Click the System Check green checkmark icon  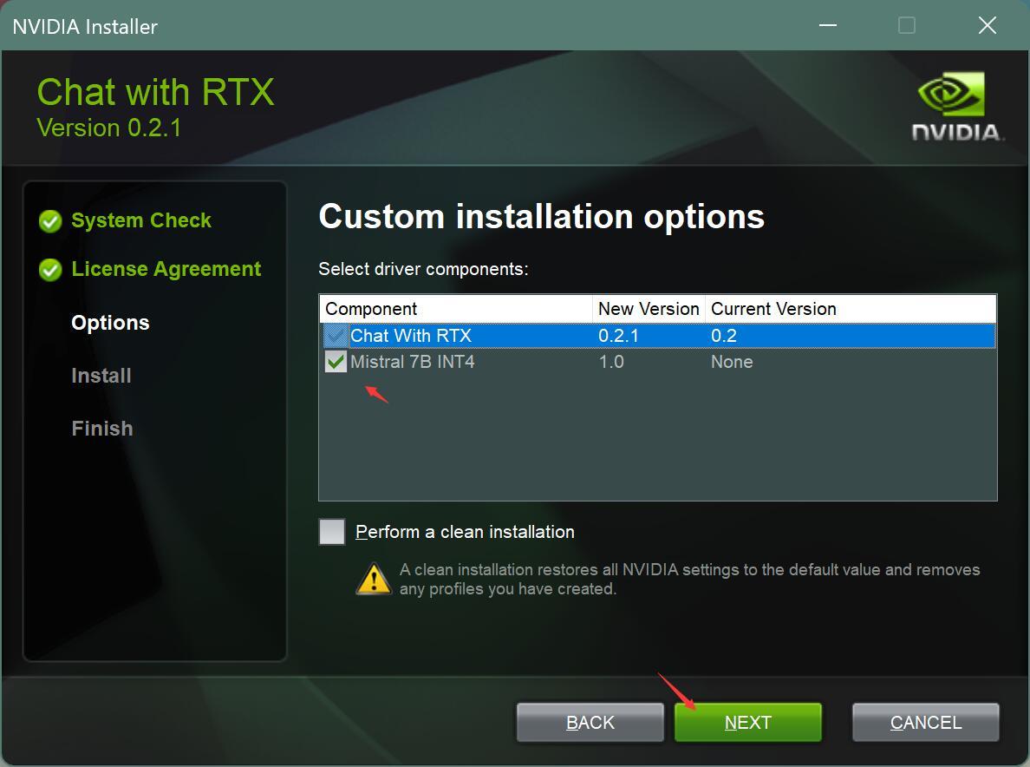[x=50, y=221]
